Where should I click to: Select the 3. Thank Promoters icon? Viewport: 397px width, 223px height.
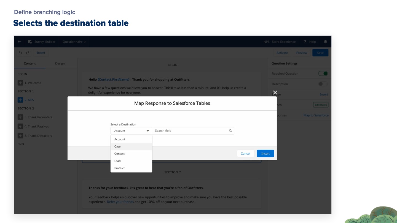[20, 117]
